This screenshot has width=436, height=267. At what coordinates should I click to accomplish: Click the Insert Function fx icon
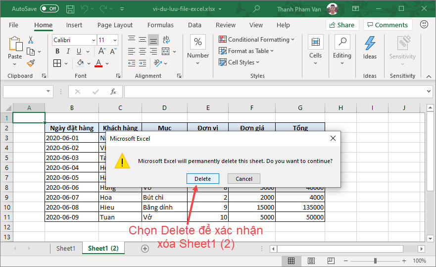pos(113,92)
